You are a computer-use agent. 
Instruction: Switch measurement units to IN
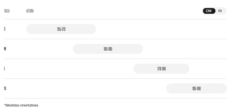(220, 11)
